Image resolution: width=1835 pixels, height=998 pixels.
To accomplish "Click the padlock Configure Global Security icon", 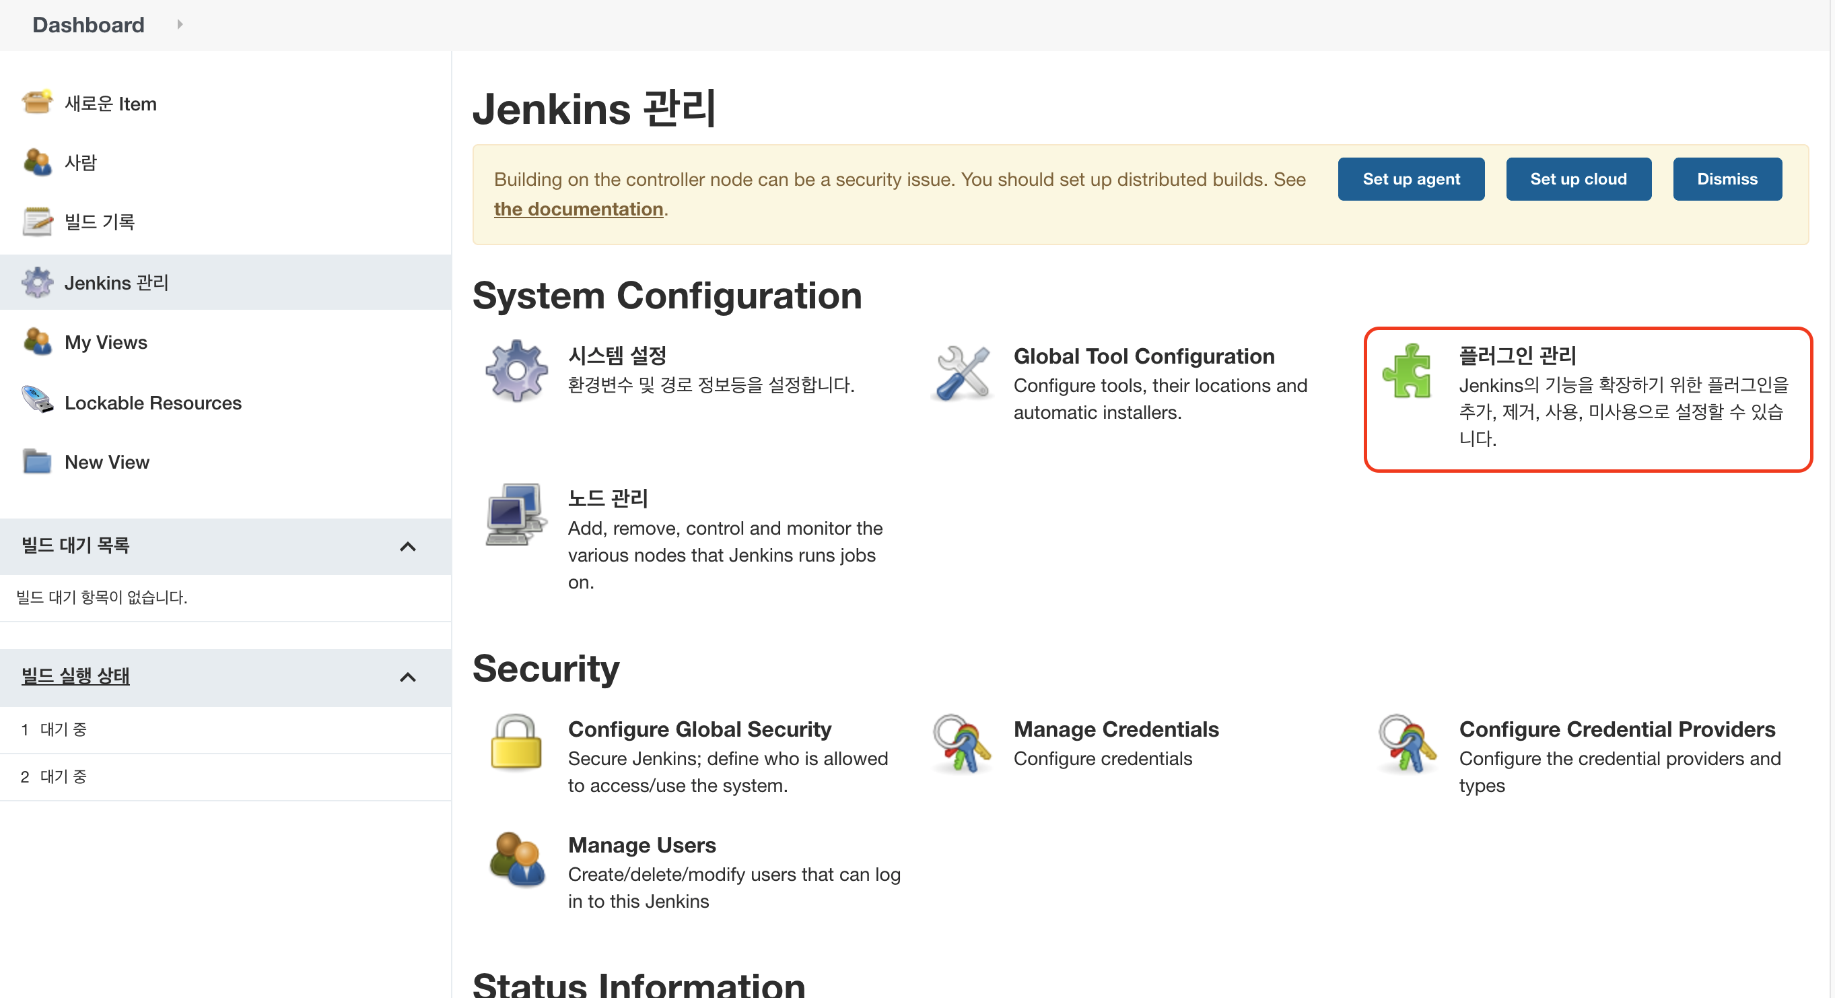I will point(516,743).
